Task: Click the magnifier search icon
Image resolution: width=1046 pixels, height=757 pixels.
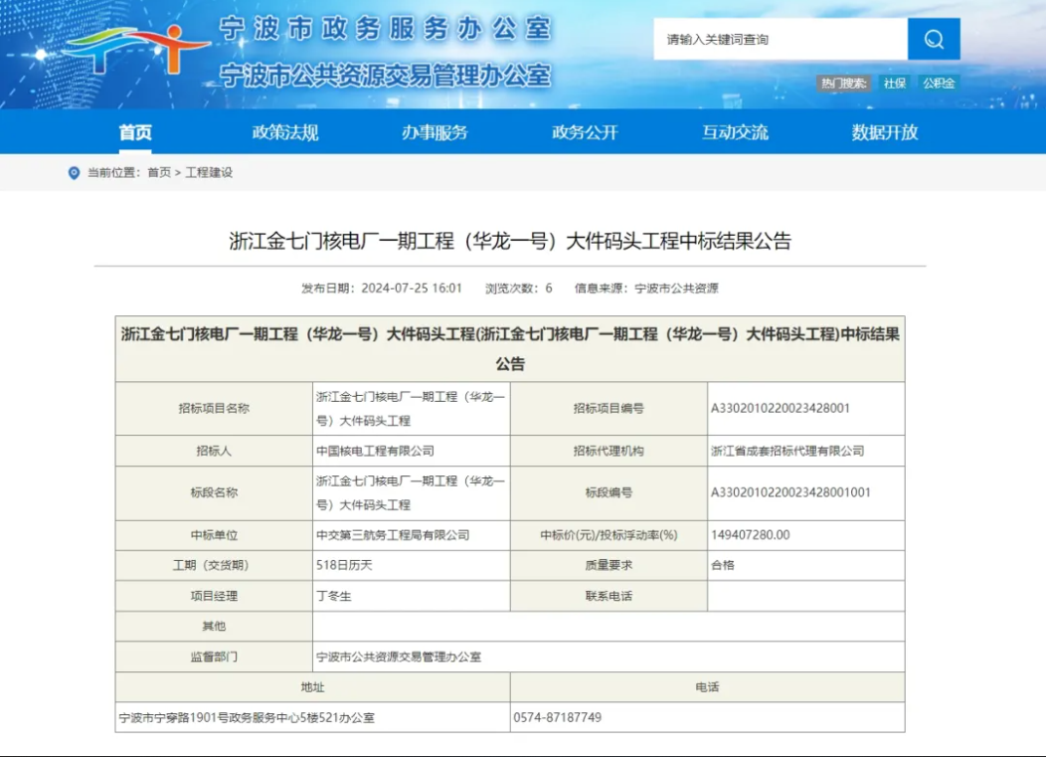Action: (933, 39)
